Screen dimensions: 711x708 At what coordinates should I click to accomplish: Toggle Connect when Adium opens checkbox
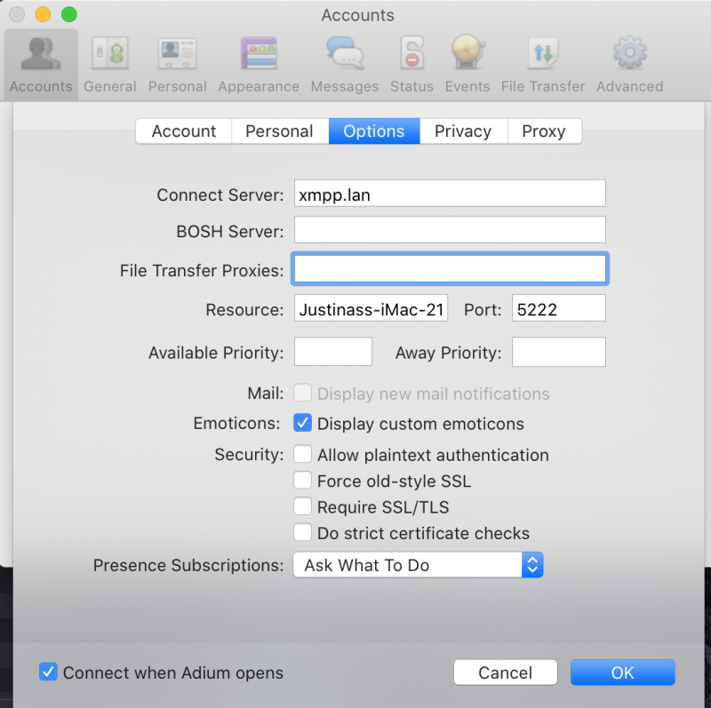point(48,672)
